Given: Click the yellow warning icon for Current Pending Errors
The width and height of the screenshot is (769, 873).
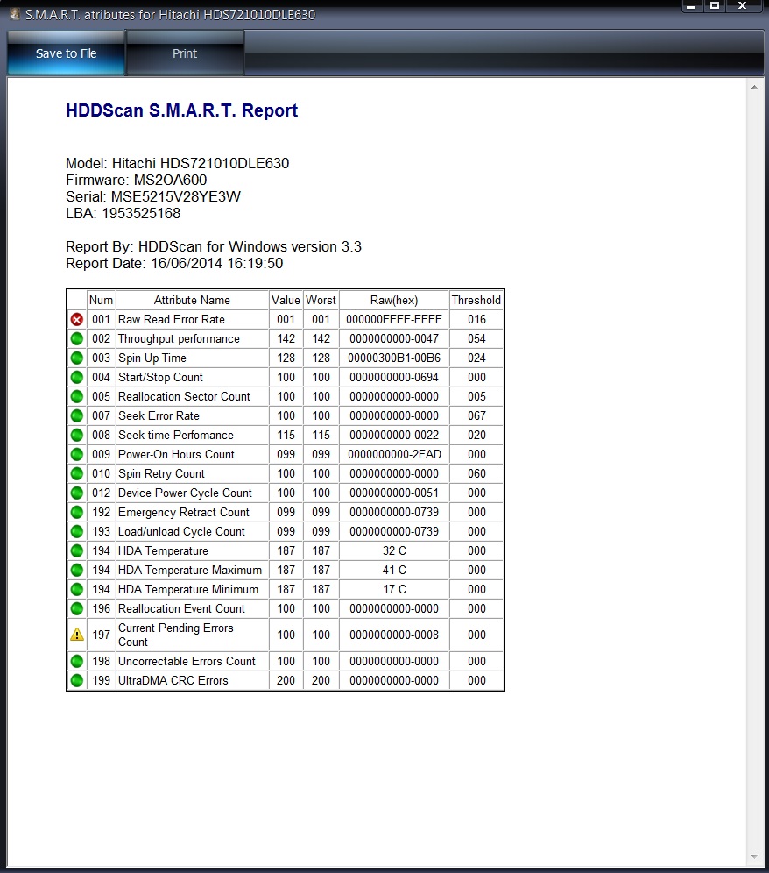Looking at the screenshot, I should [x=76, y=635].
